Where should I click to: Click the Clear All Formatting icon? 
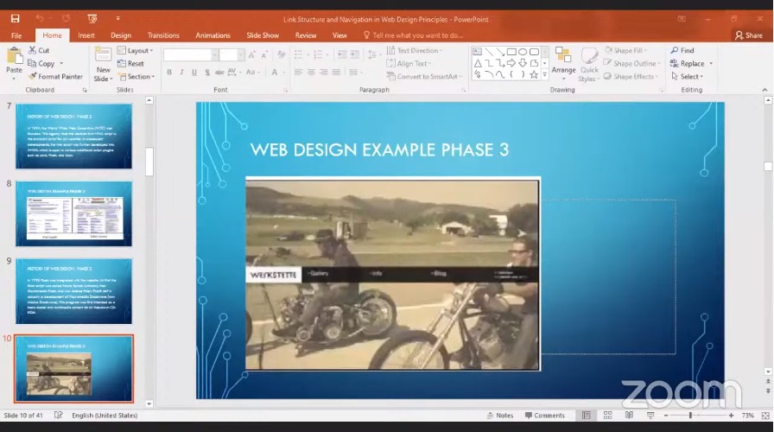(282, 54)
